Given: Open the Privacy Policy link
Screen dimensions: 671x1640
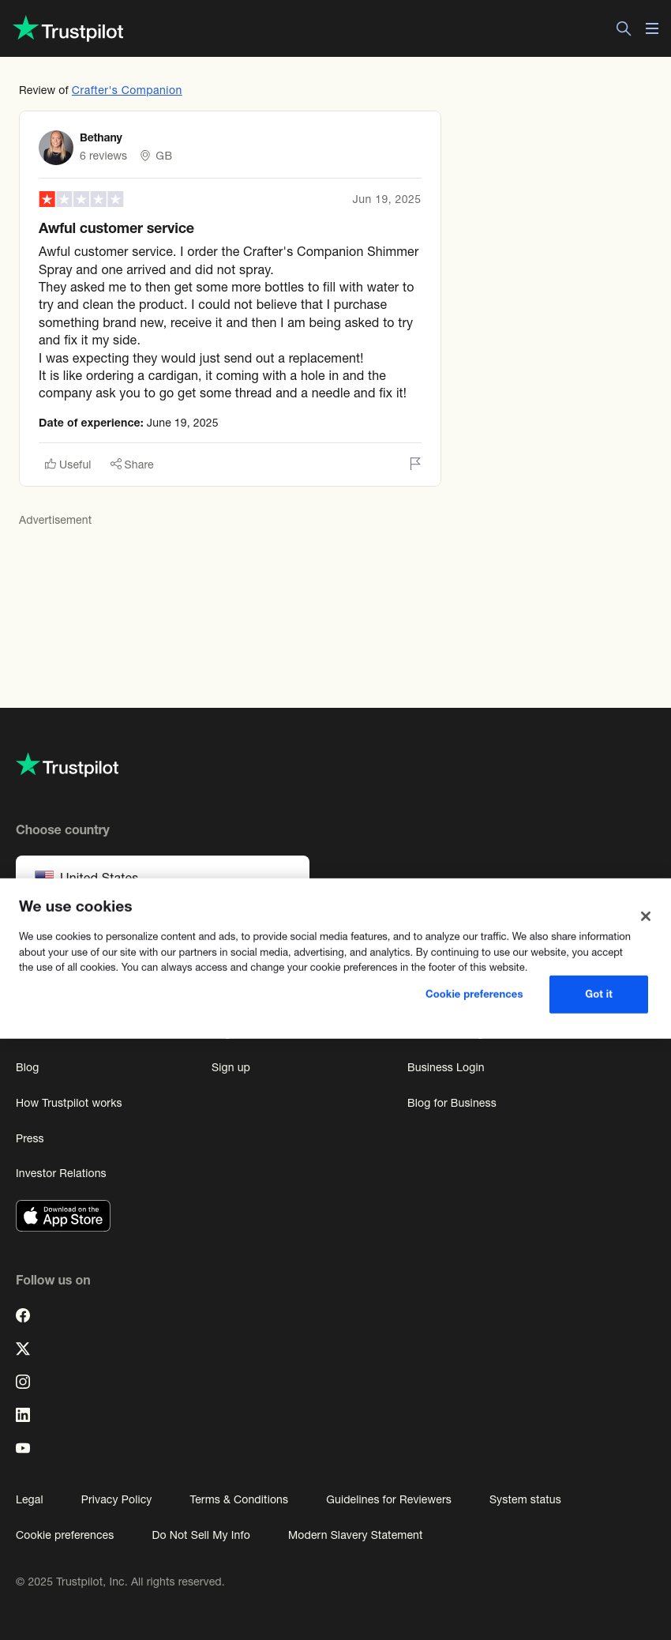Looking at the screenshot, I should tap(116, 1499).
